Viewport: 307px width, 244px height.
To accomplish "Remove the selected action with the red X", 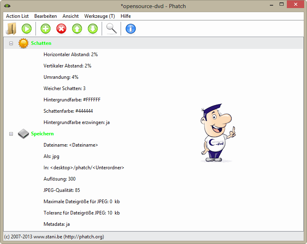I will tap(61, 29).
